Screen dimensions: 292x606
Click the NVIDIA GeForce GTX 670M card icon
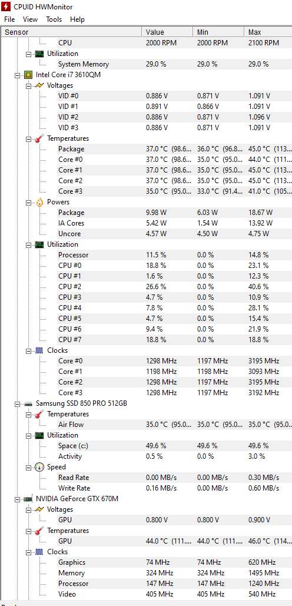28,499
